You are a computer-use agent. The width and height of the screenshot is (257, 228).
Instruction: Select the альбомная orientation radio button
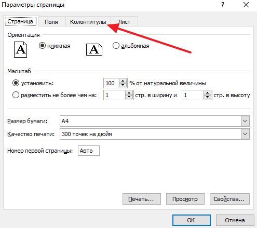coord(116,46)
